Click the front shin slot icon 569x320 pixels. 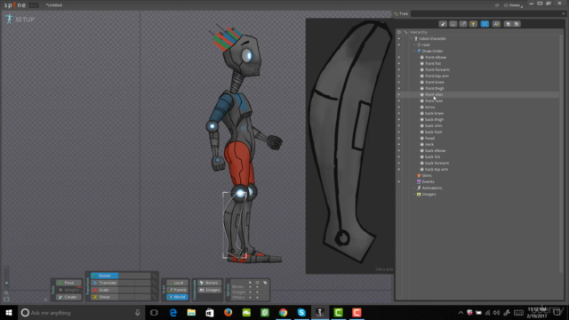pyautogui.click(x=421, y=95)
